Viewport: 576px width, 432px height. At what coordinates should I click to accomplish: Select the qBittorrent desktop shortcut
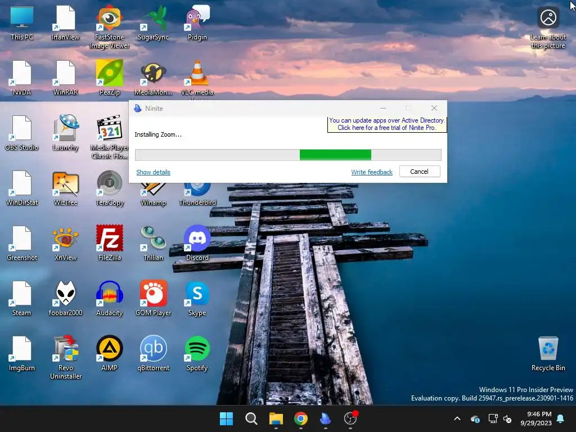pos(153,353)
